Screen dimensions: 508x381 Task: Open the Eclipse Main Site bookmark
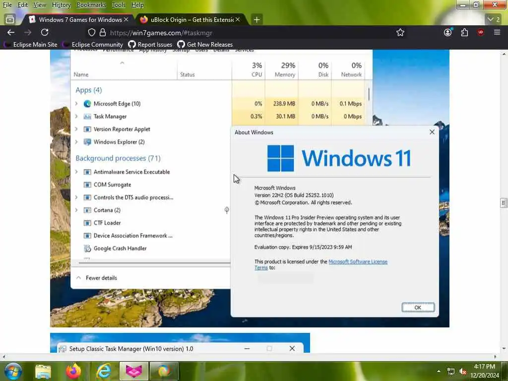[x=30, y=44]
